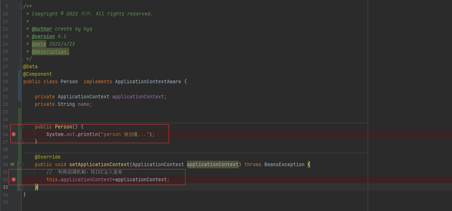Click the @author Javadoc tag
The width and height of the screenshot is (452, 211).
[x=42, y=29]
